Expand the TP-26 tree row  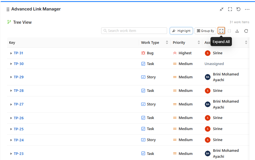[x=11, y=118]
